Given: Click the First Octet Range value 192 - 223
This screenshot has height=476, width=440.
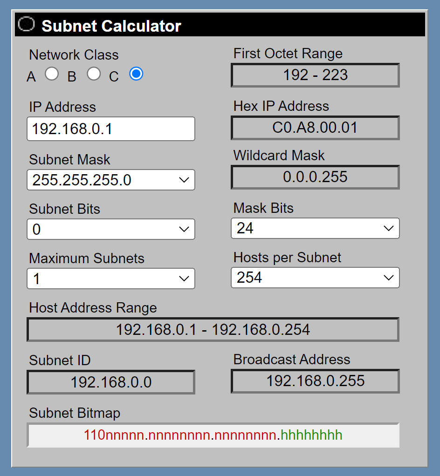Looking at the screenshot, I should click(x=315, y=75).
